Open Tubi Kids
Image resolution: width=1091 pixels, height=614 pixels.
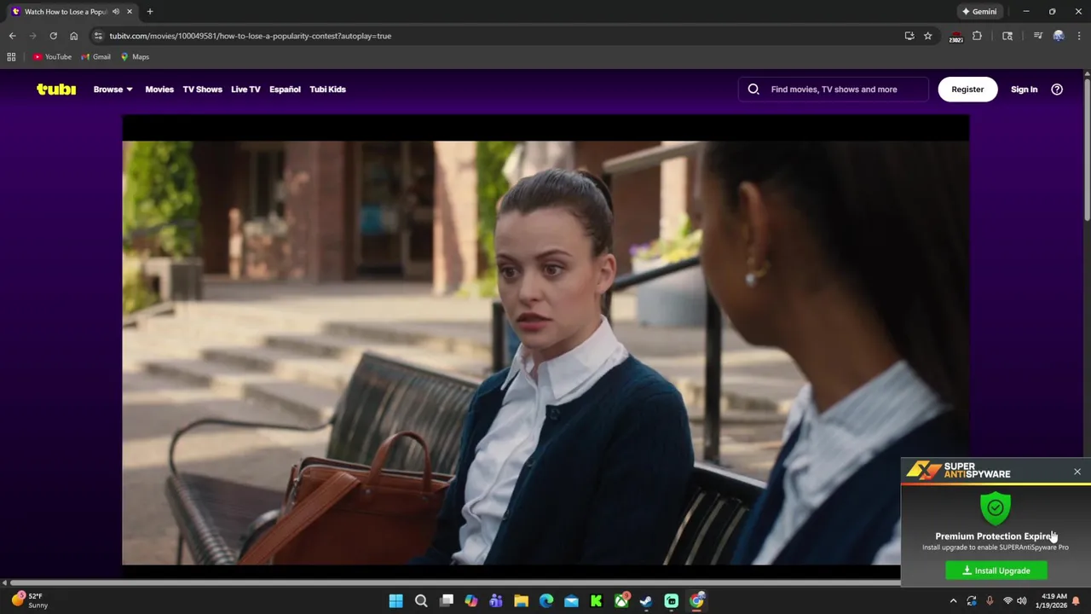coord(327,89)
